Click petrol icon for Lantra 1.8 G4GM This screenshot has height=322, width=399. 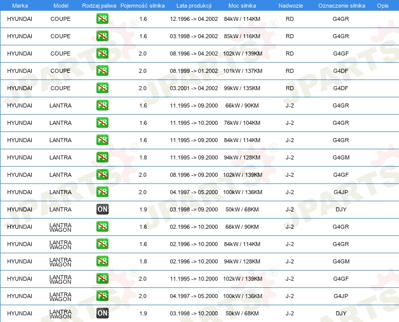(102, 157)
